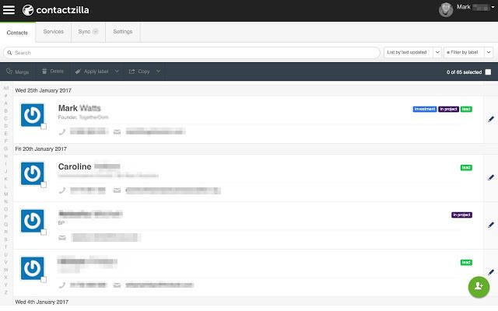This screenshot has width=498, height=311.
Task: Click the green add contact button
Action: coord(479,286)
